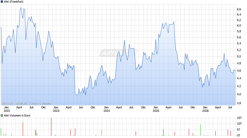This screenshot has height=138, width=247.
Task: Click the 'Altri Volumen in Euro' label
Action: pos(17,115)
